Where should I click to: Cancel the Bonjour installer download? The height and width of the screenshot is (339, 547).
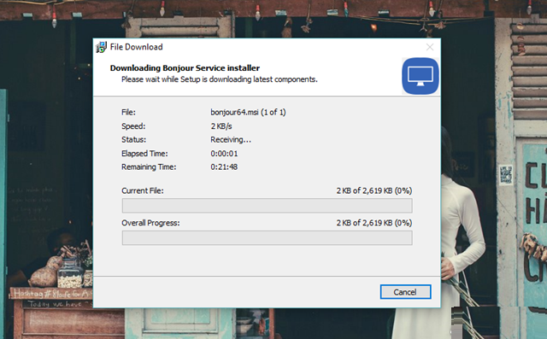(x=405, y=292)
